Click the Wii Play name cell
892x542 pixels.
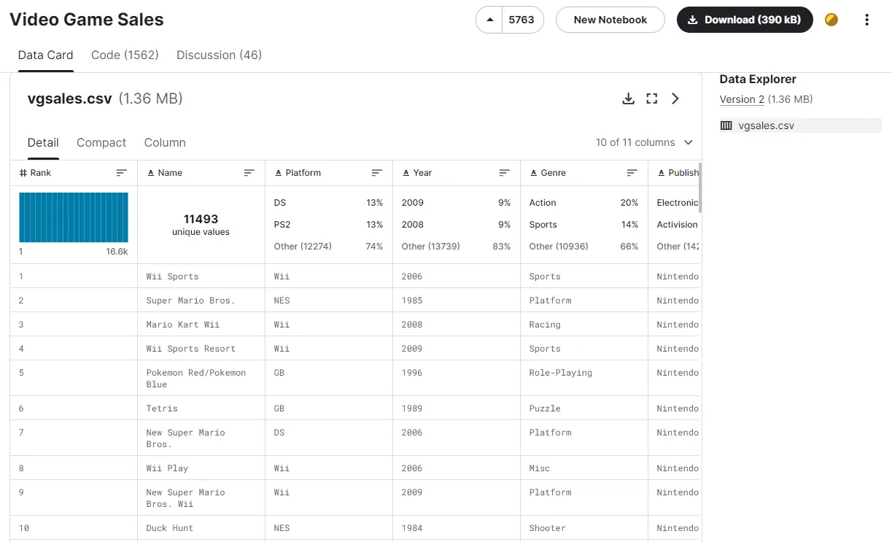point(201,468)
